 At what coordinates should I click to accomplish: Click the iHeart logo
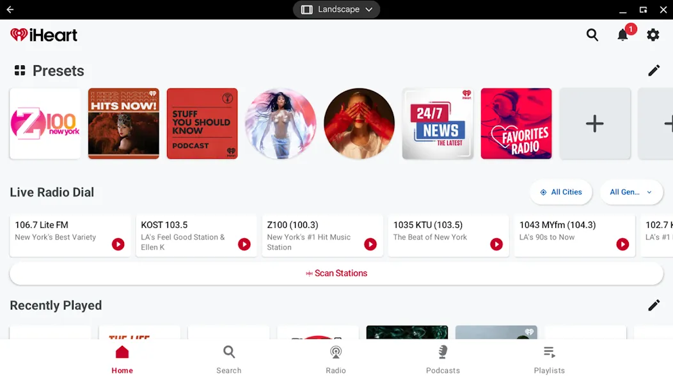[44, 35]
